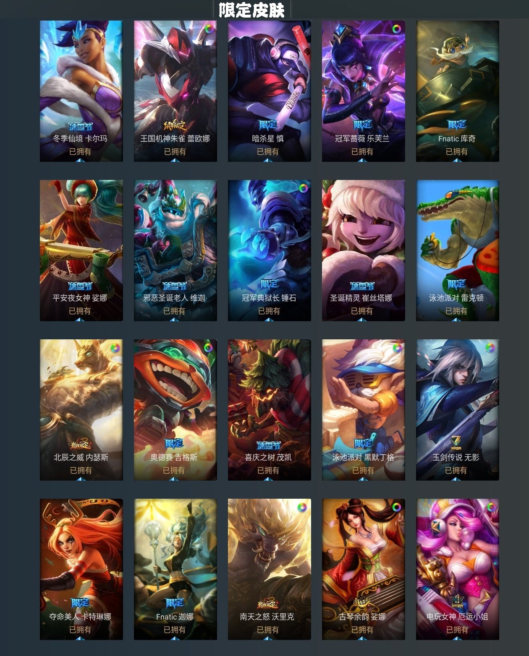
Task: Click chroma wheel on 玉剑传说 无影 card
Action: (x=490, y=348)
